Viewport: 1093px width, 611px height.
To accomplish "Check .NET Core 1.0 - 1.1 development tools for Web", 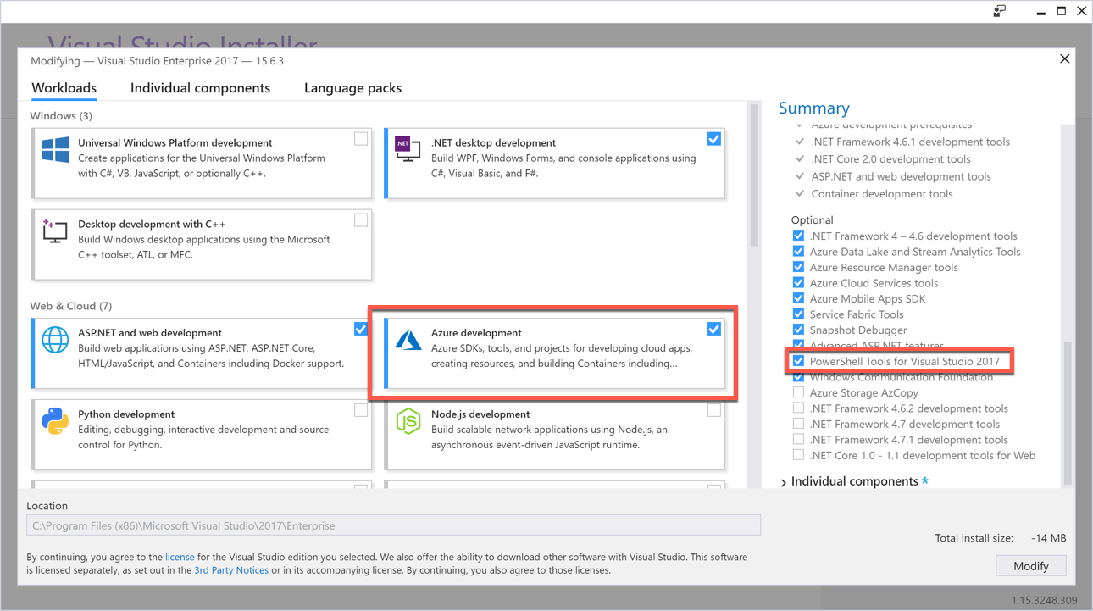I will point(798,455).
